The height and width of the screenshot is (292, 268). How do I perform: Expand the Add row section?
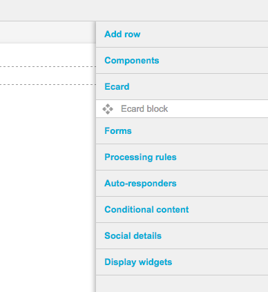122,35
